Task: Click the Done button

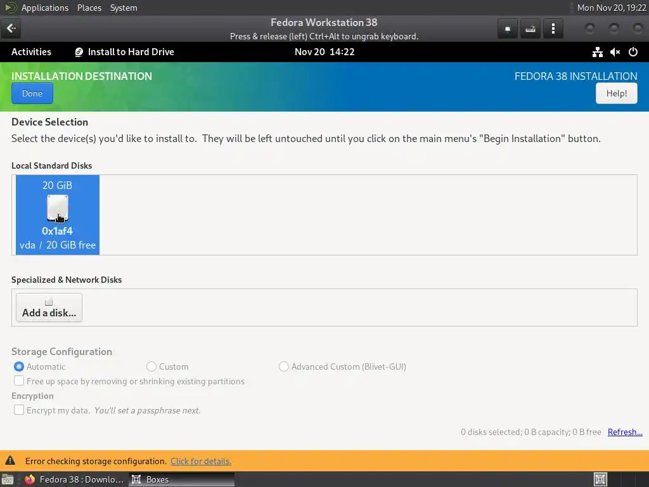Action: click(x=32, y=93)
